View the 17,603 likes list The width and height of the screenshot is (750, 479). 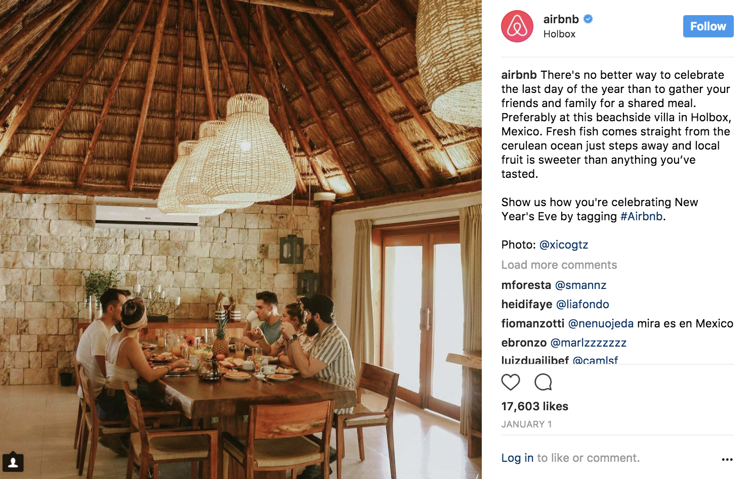coord(534,406)
